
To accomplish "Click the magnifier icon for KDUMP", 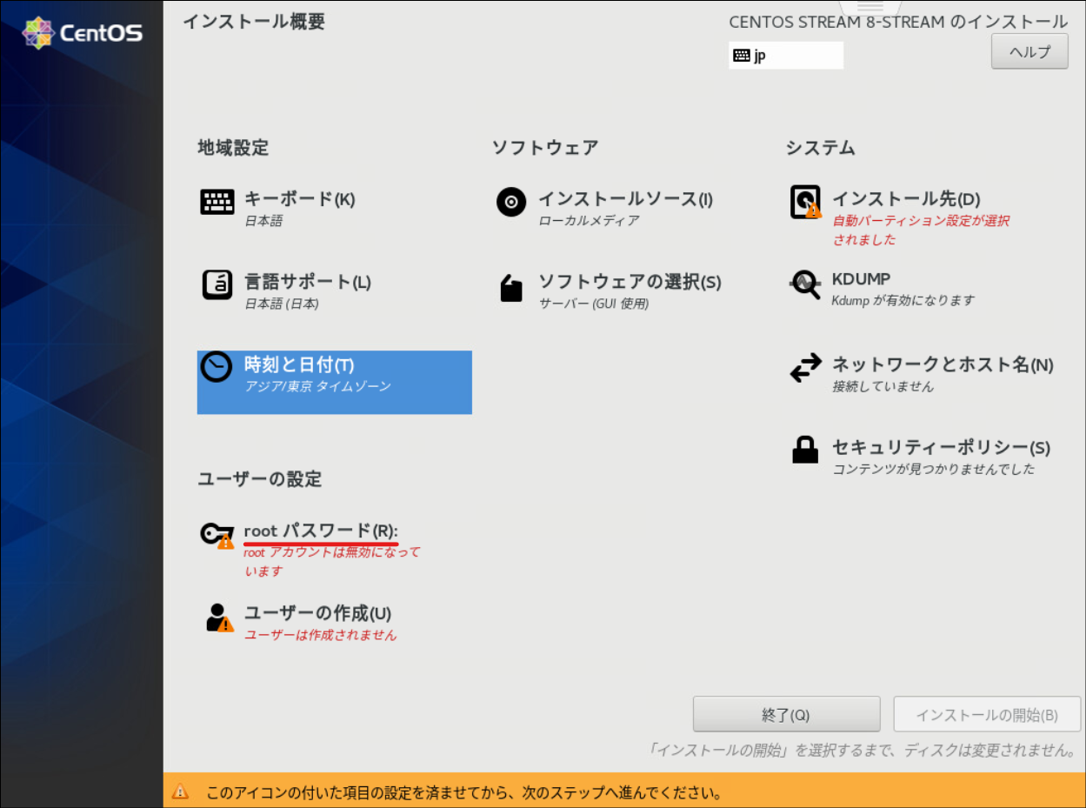I will click(x=805, y=284).
